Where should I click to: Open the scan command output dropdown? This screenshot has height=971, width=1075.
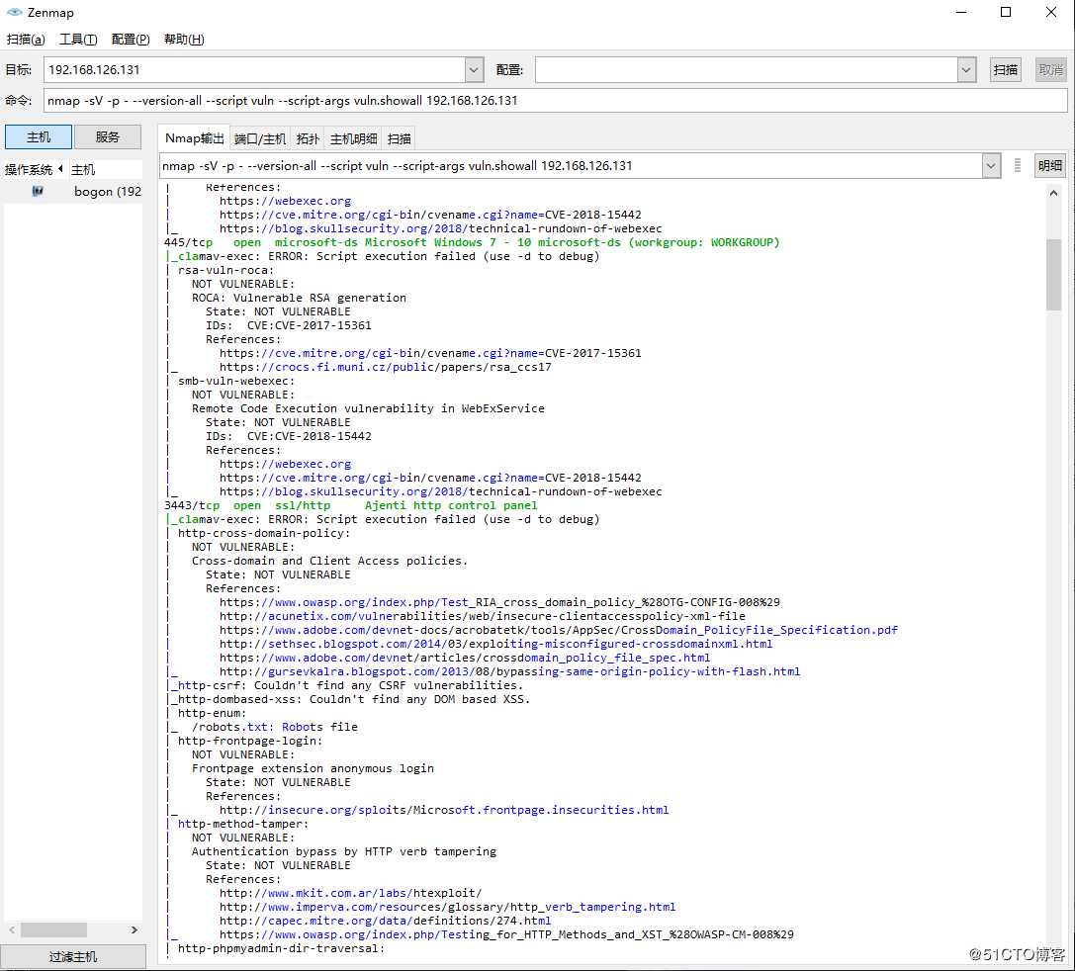991,166
